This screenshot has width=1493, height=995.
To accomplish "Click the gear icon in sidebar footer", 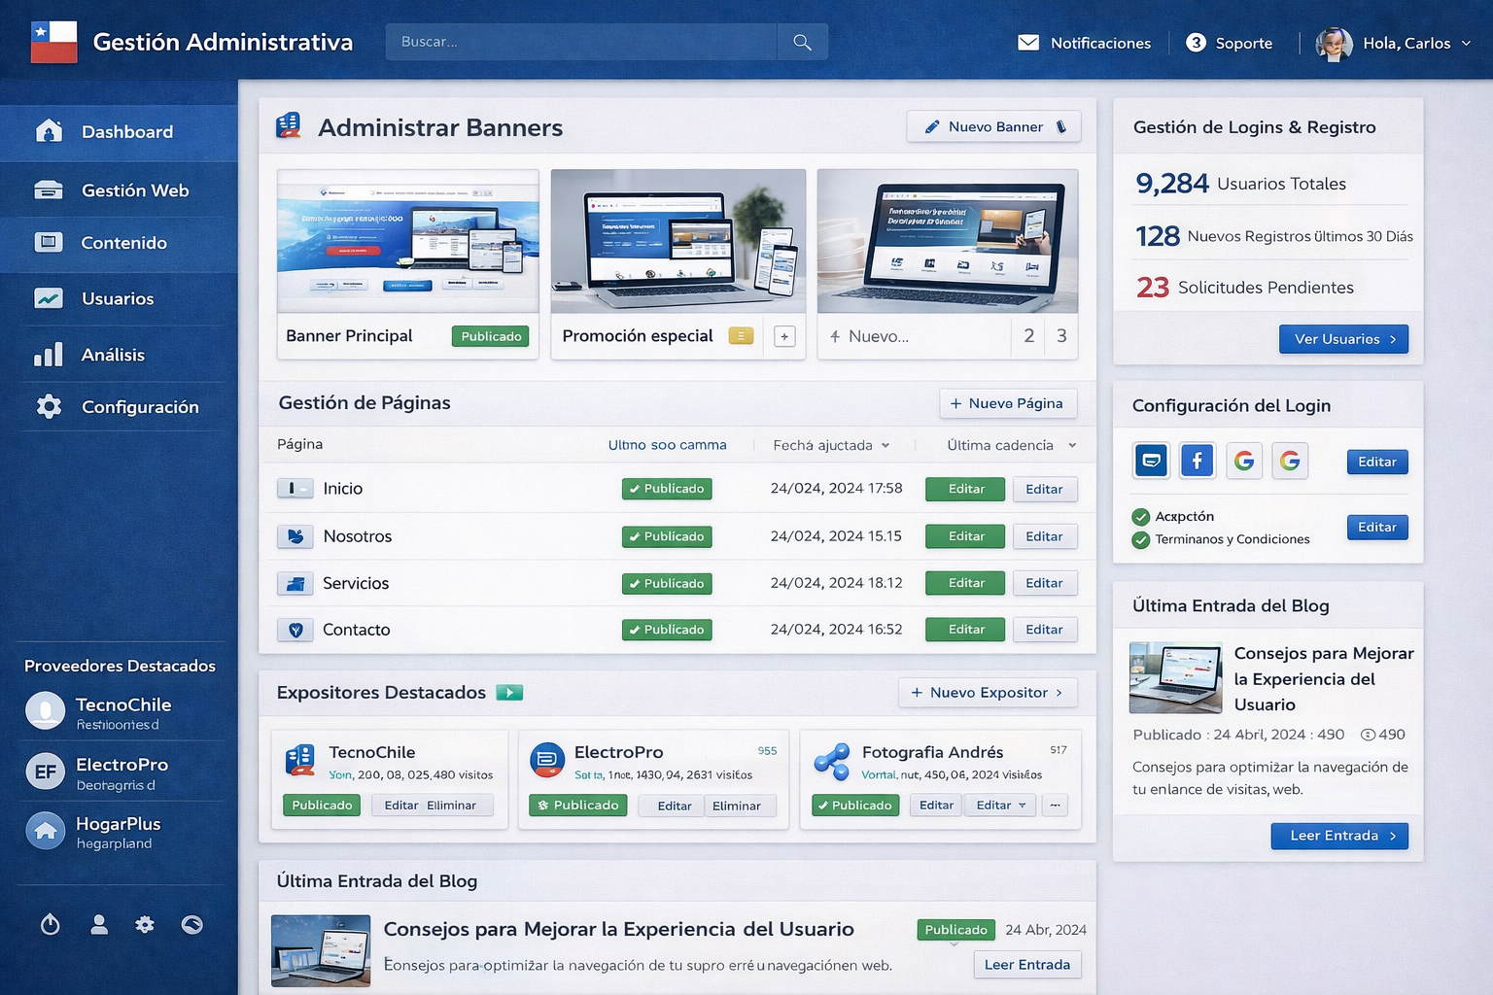I will (x=145, y=924).
